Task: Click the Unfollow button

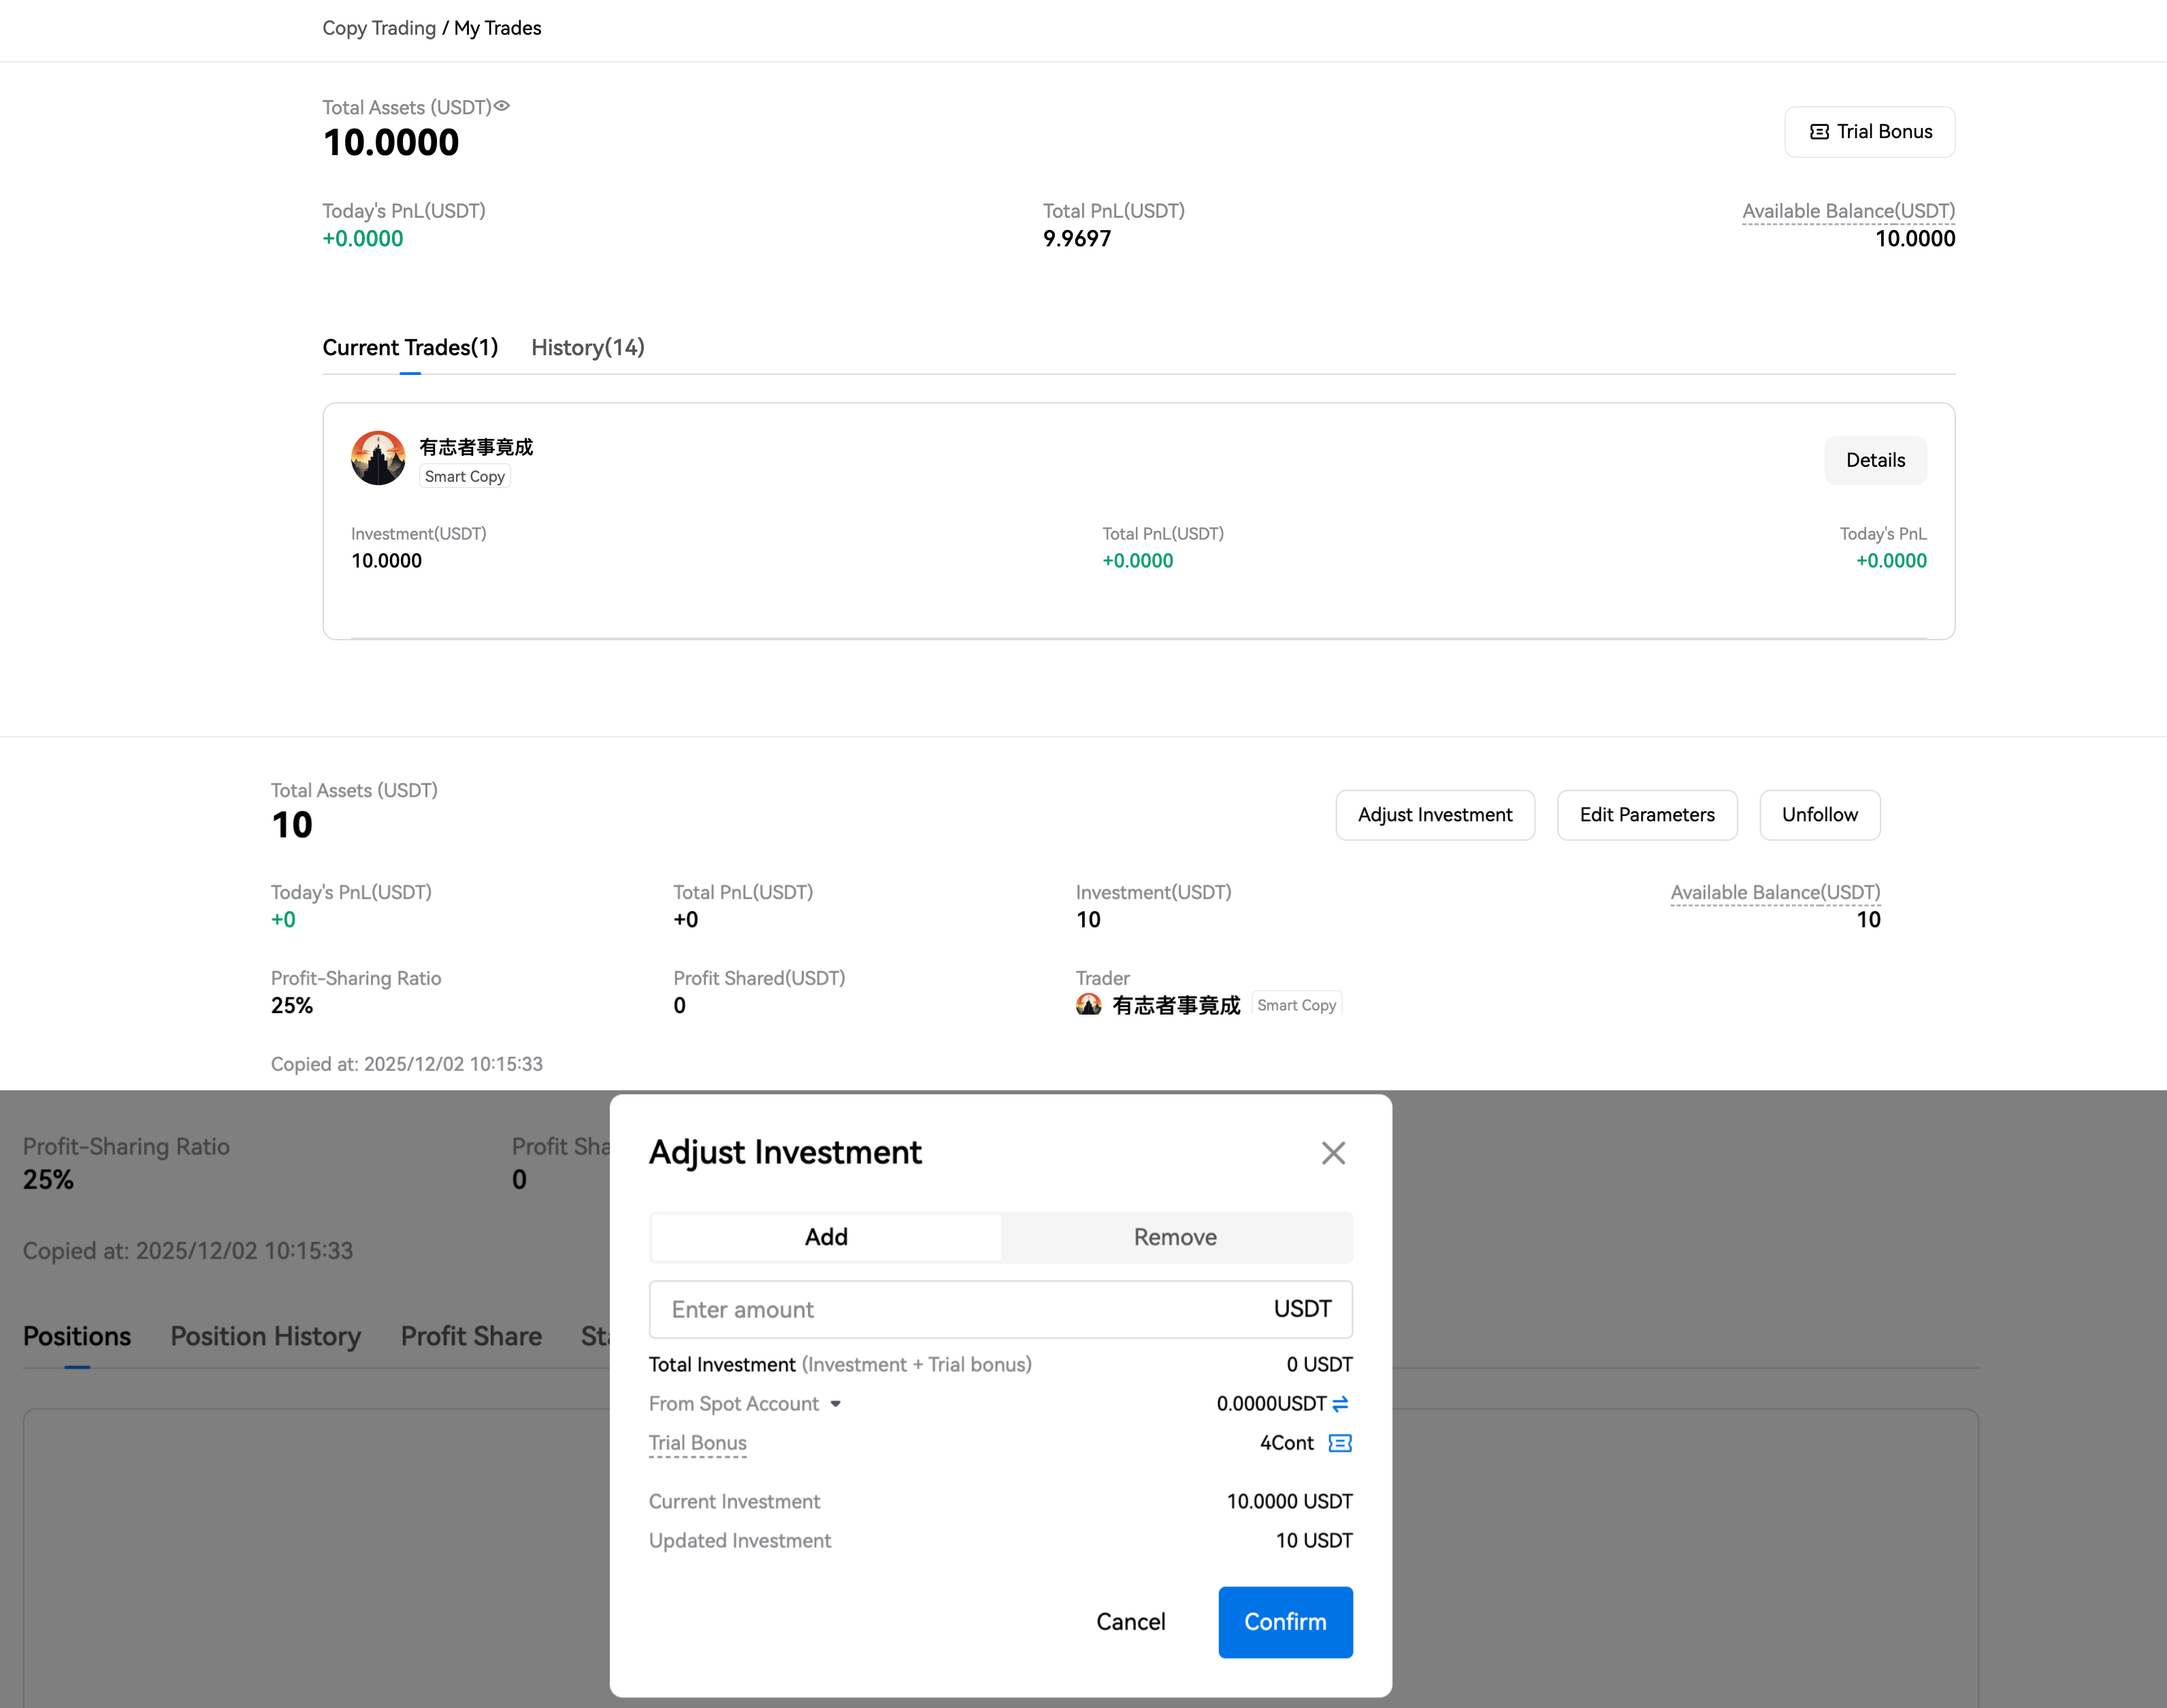Action: [1818, 815]
